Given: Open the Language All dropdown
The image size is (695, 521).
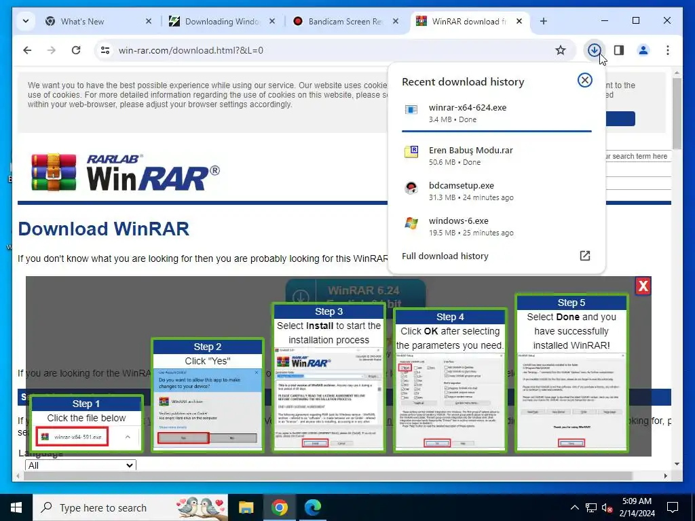Looking at the screenshot, I should [81, 465].
